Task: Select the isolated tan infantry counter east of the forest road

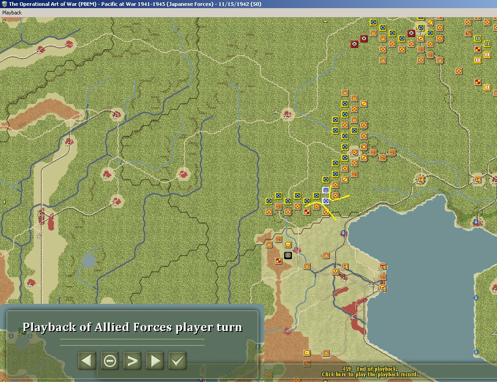Action: coord(459,71)
